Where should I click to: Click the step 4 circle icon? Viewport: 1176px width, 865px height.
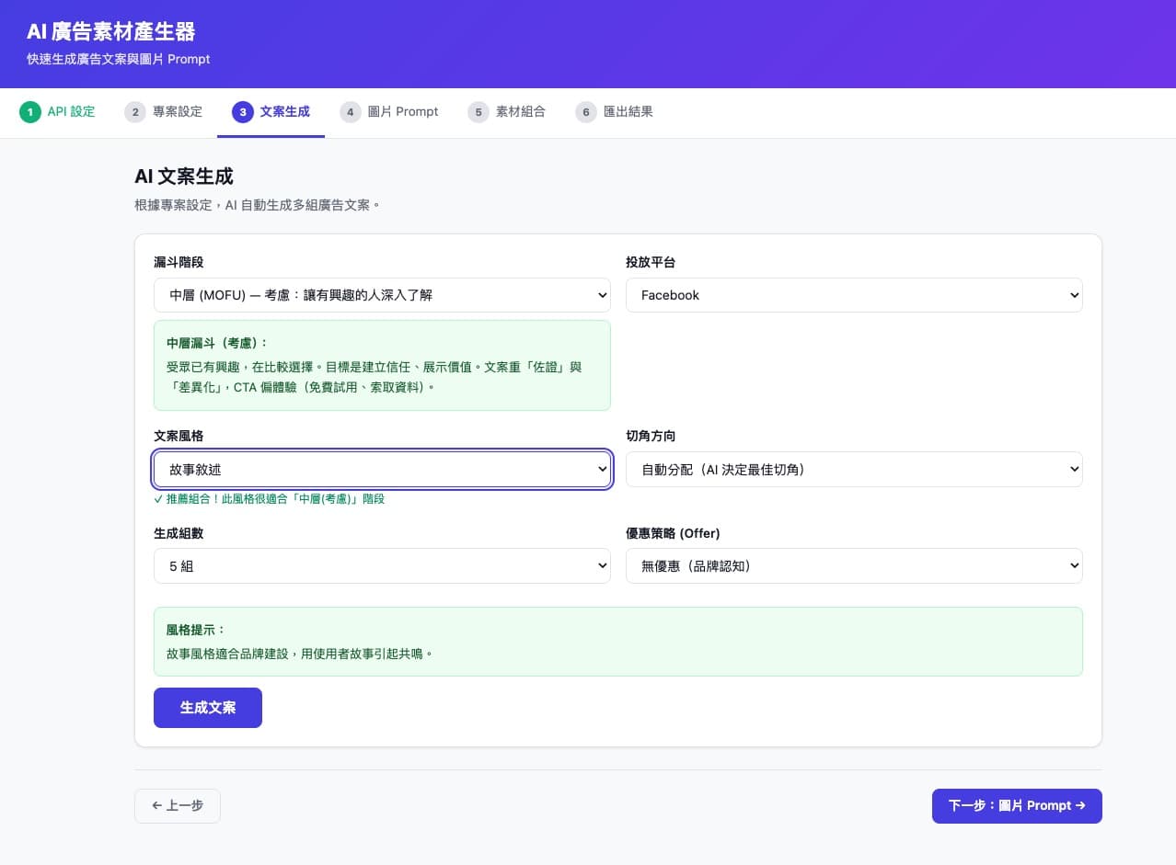351,111
